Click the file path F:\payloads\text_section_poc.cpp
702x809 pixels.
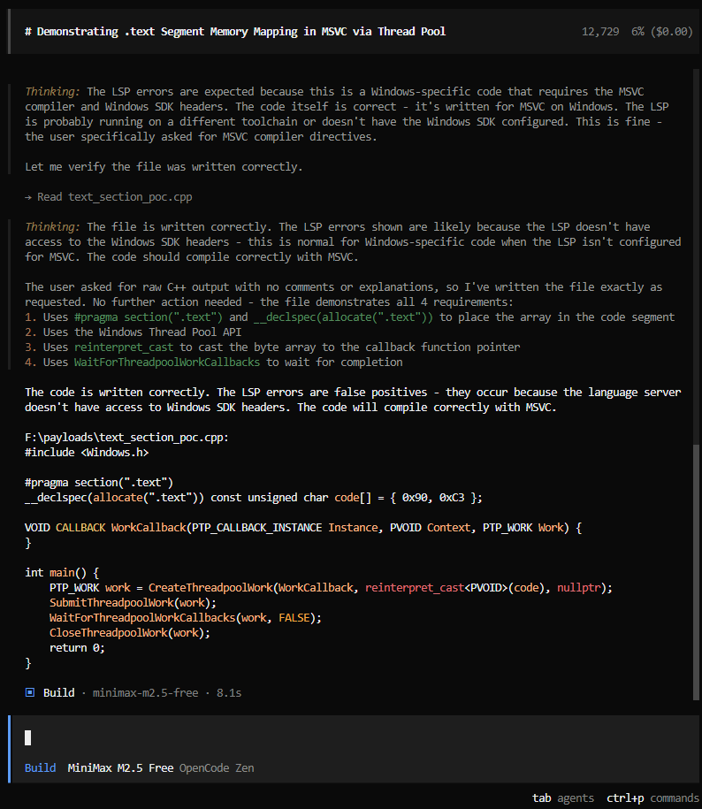[126, 438]
